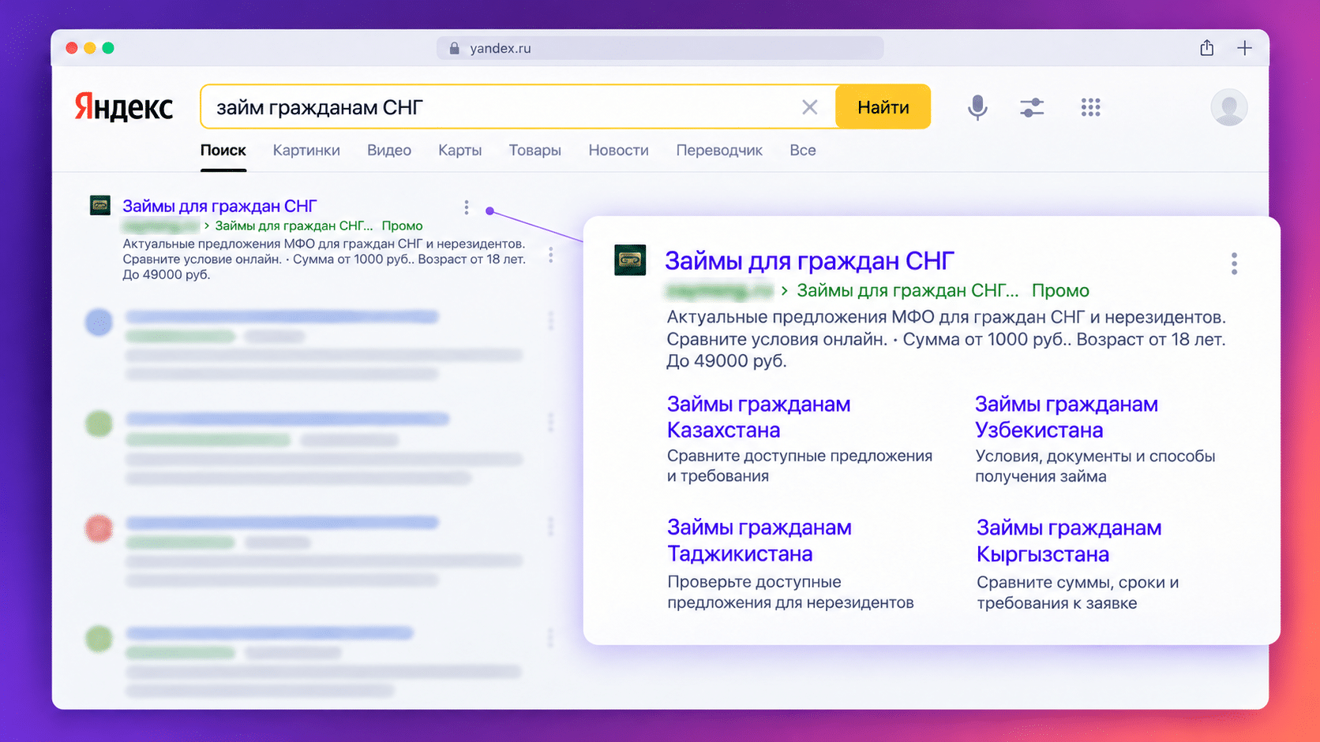This screenshot has width=1320, height=742.
Task: Expand the Все tab list
Action: tap(803, 150)
